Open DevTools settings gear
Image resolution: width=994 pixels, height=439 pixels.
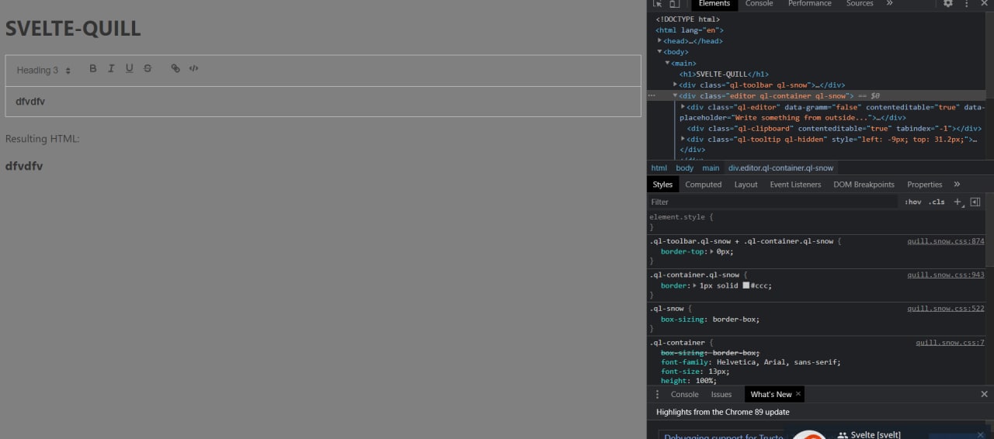pos(948,4)
